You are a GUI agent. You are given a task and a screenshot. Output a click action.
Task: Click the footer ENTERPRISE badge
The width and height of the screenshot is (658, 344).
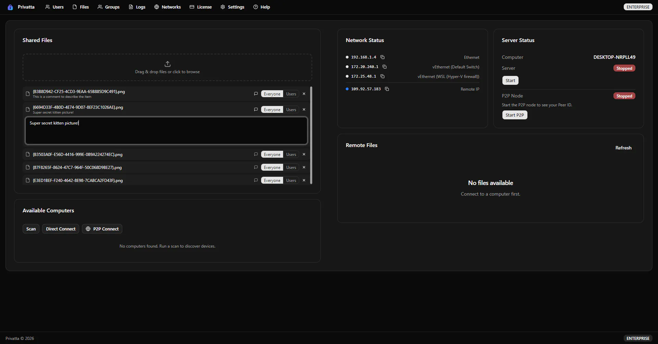638,338
